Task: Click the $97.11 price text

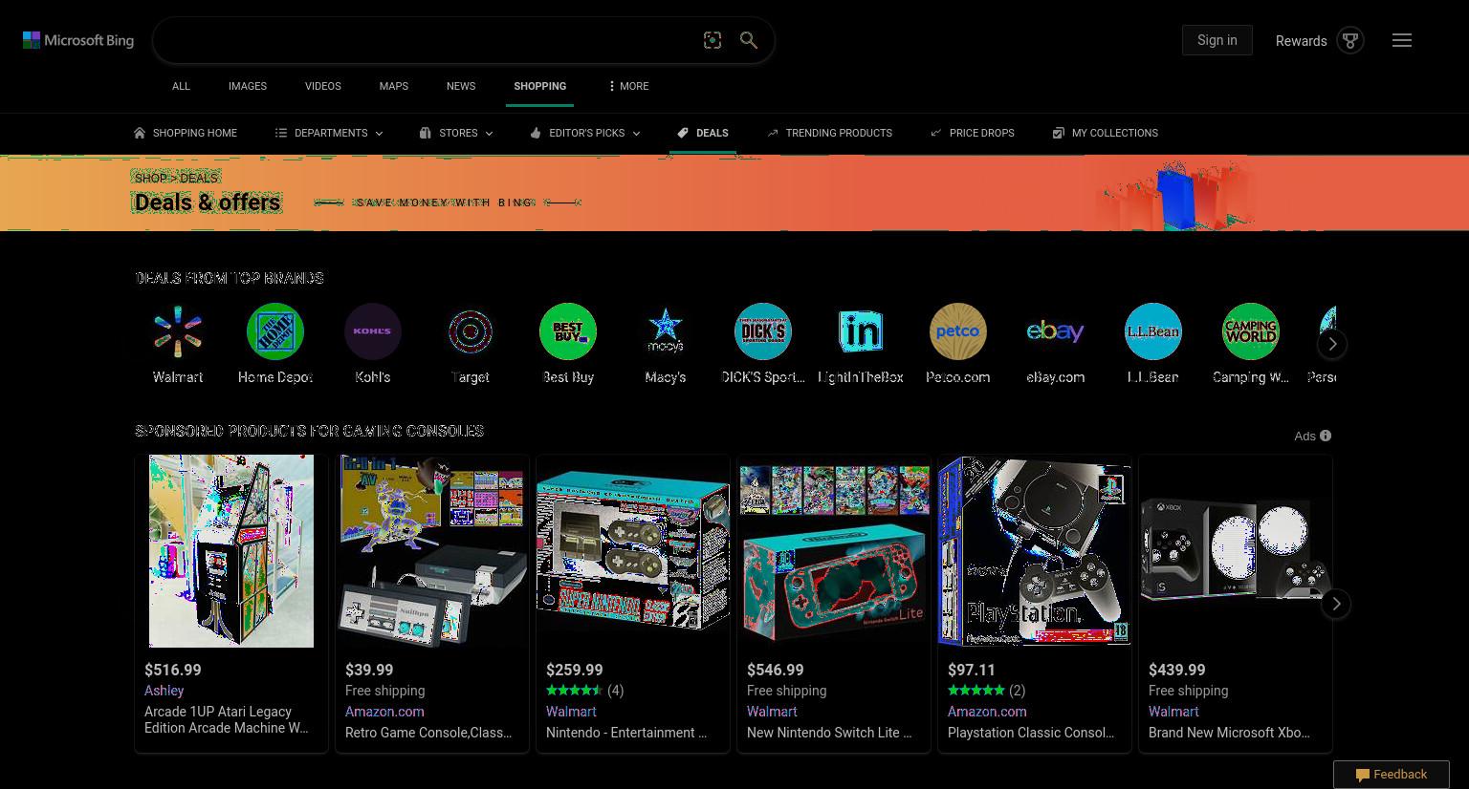Action: coord(972,670)
